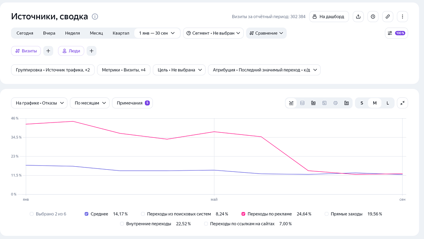This screenshot has height=239, width=424.
Task: Click the На дашборд button
Action: 329,17
